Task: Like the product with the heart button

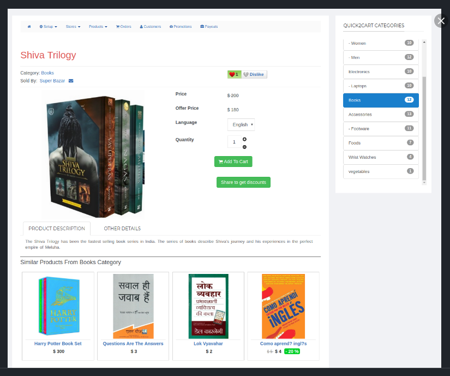Action: click(x=234, y=74)
